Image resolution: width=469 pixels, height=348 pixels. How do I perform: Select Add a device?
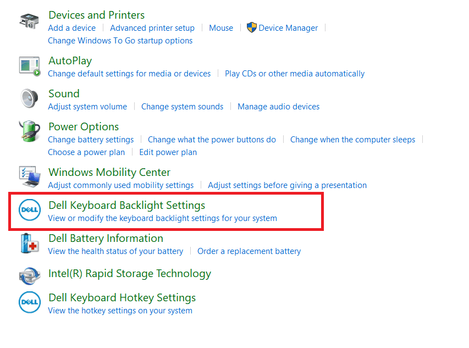tap(71, 28)
